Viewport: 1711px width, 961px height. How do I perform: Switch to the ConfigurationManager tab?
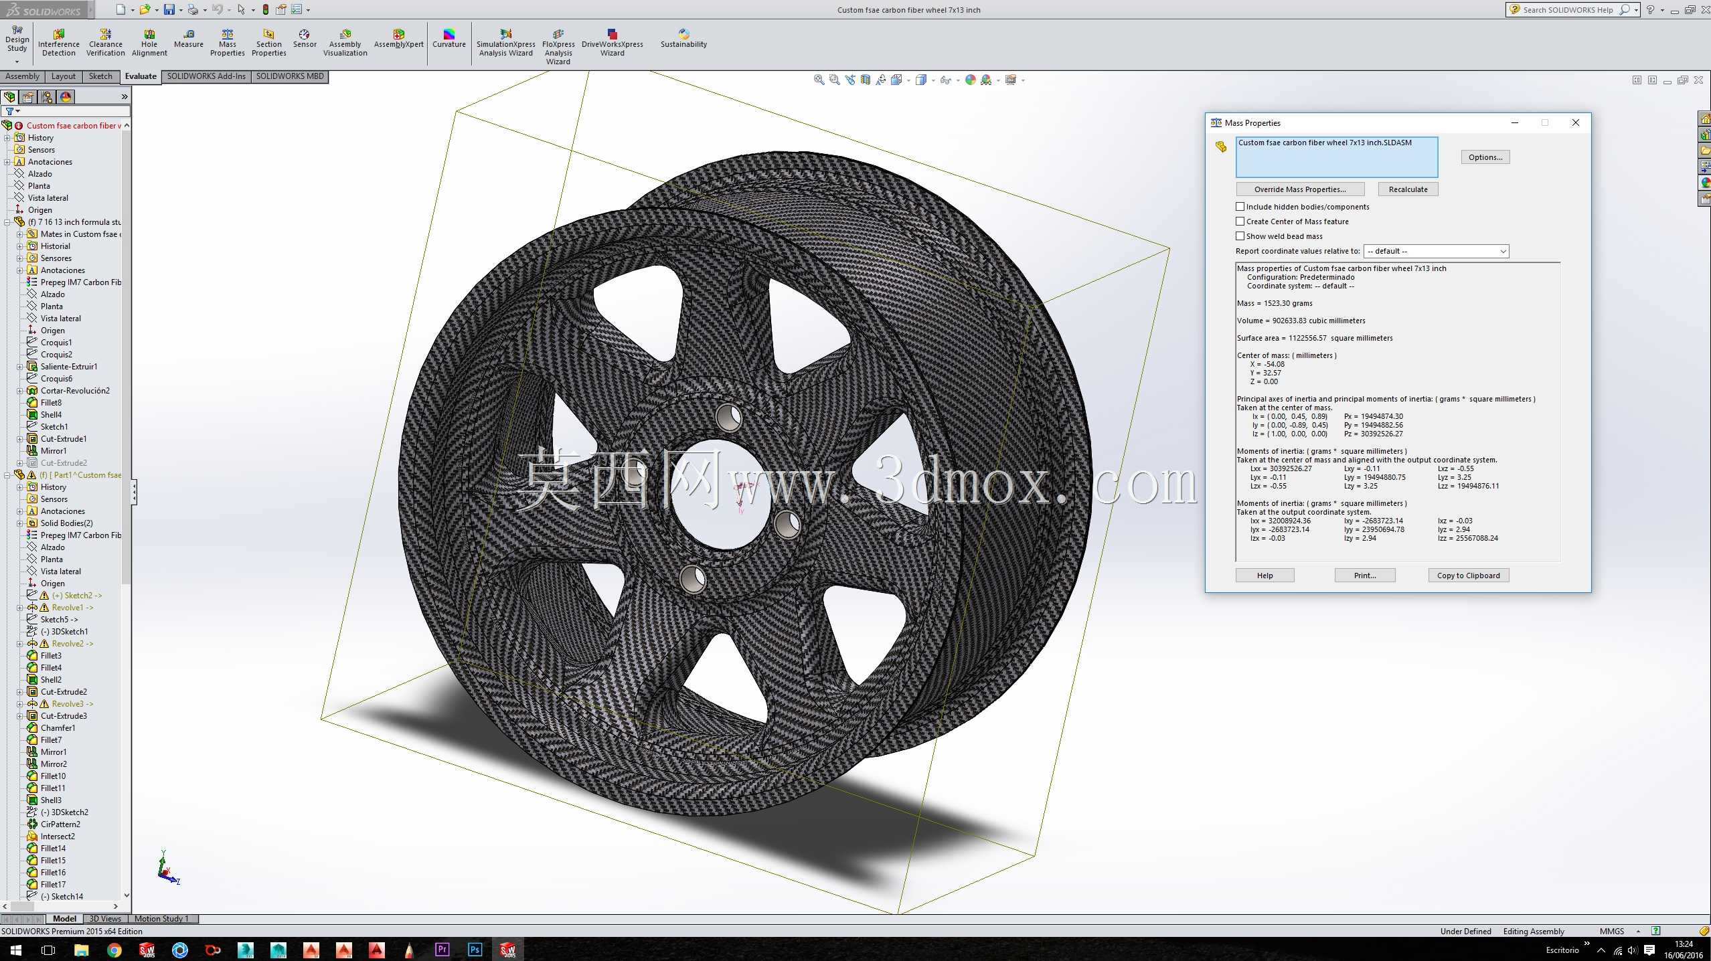(47, 97)
